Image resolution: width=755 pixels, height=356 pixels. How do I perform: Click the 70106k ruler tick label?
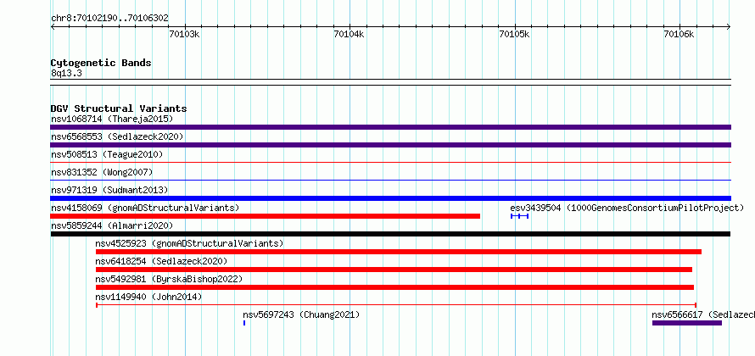click(x=679, y=34)
